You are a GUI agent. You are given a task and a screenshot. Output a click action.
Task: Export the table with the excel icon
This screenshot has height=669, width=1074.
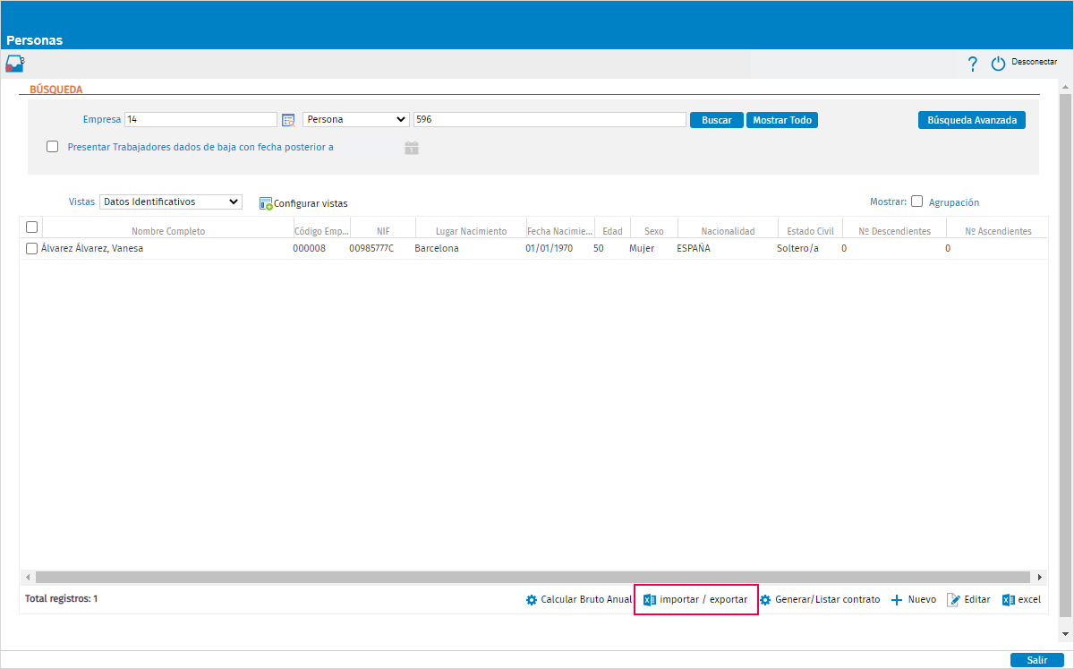(x=1008, y=600)
